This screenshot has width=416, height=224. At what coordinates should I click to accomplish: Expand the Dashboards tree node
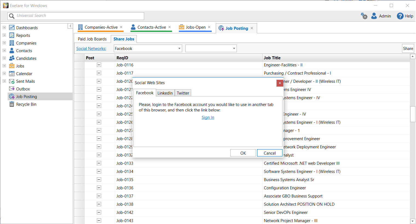click(4, 28)
